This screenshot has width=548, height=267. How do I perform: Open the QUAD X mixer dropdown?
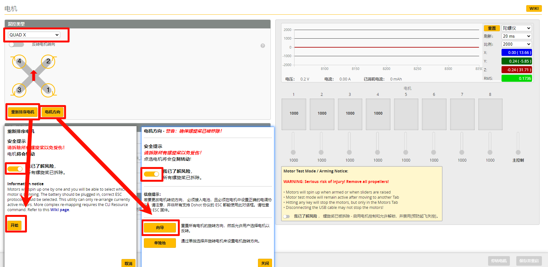34,35
